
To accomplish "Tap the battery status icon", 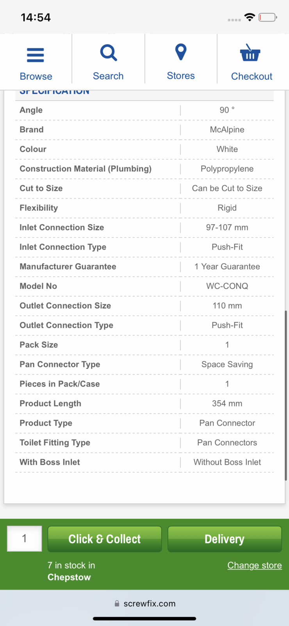I will pyautogui.click(x=268, y=17).
